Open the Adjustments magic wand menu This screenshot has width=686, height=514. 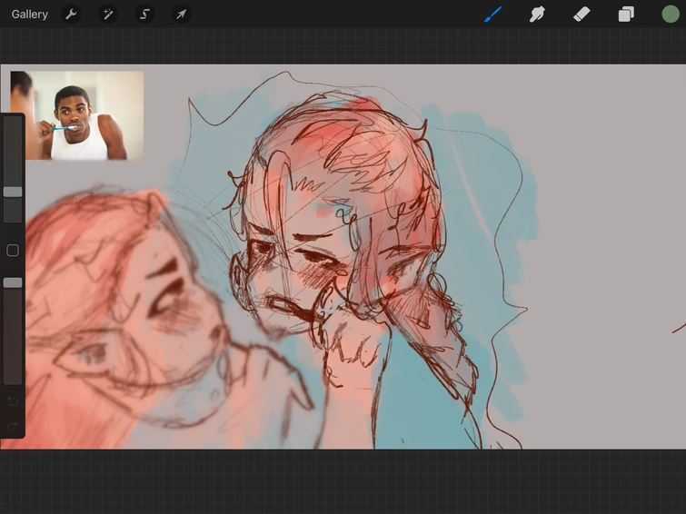(x=107, y=15)
